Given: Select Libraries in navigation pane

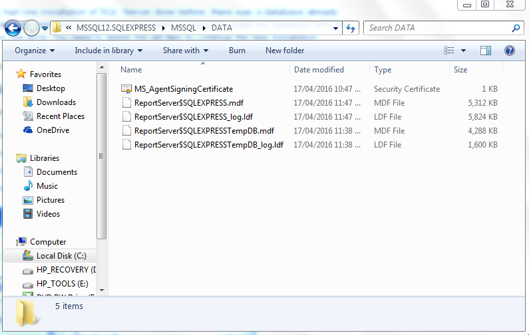Looking at the screenshot, I should [44, 158].
